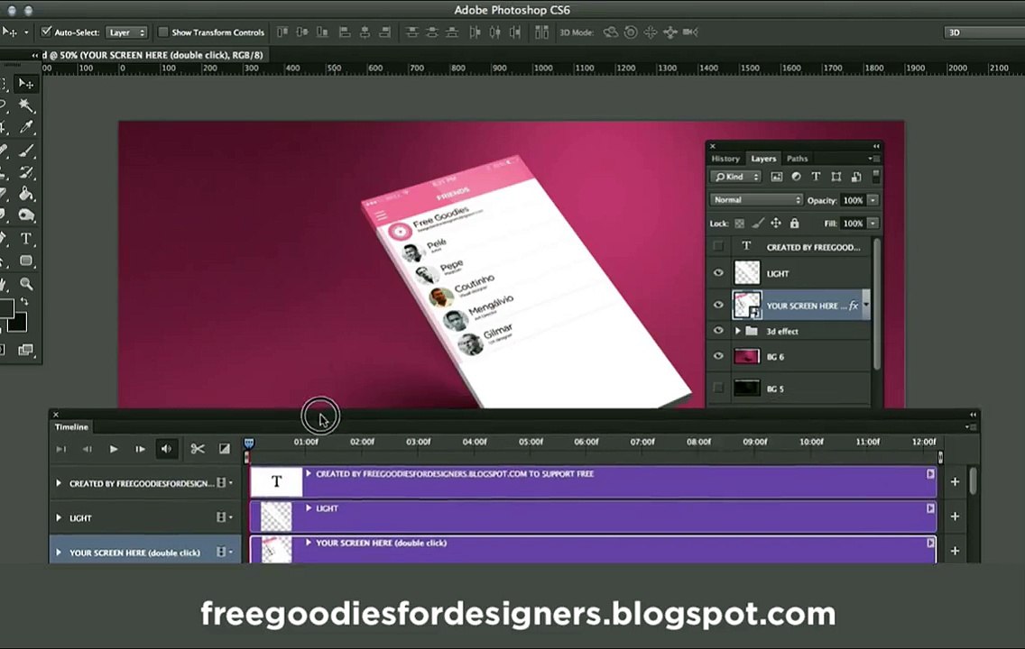Hide the YOUR SCREEN HERE layer
Viewport: 1025px width, 649px height.
coord(718,305)
